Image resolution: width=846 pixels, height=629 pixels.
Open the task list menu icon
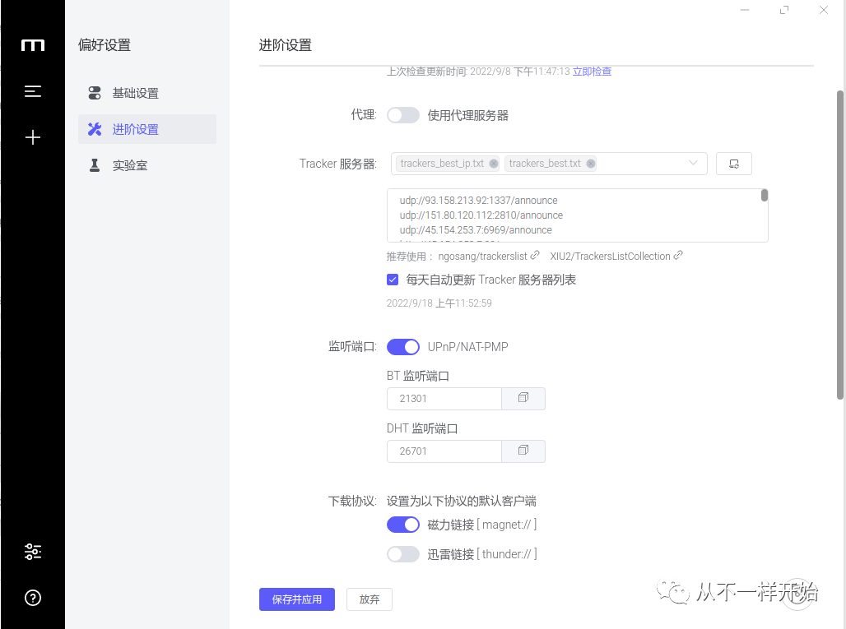coord(33,91)
